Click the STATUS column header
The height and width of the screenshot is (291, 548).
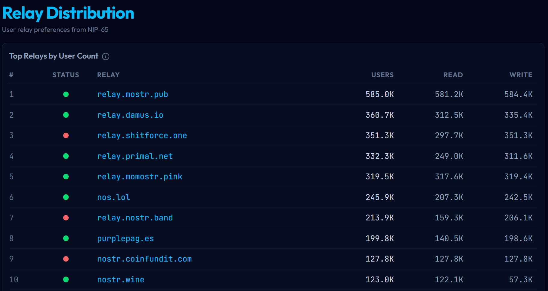pyautogui.click(x=66, y=75)
